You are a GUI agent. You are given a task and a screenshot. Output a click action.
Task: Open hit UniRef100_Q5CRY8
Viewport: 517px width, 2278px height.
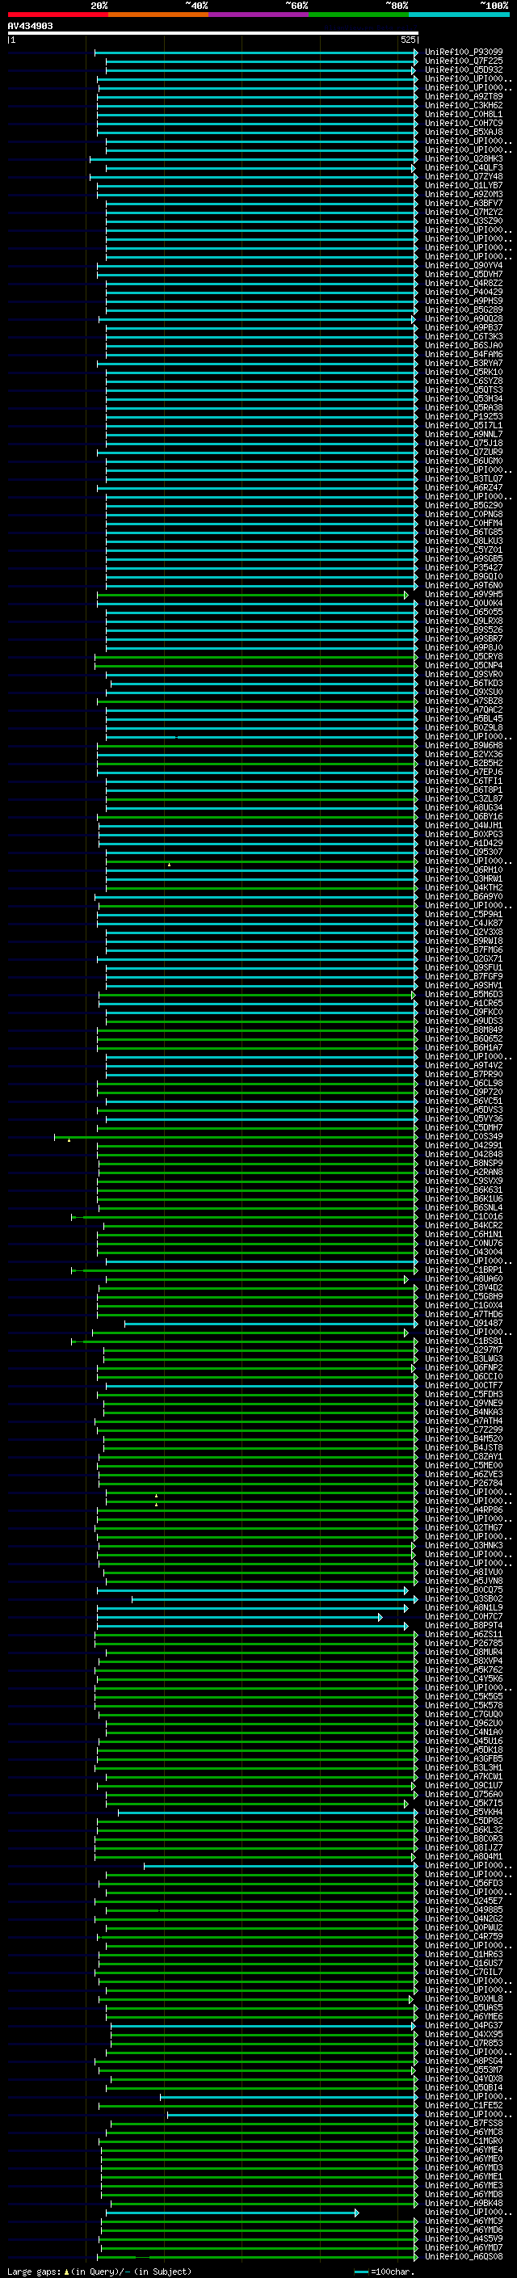[463, 657]
